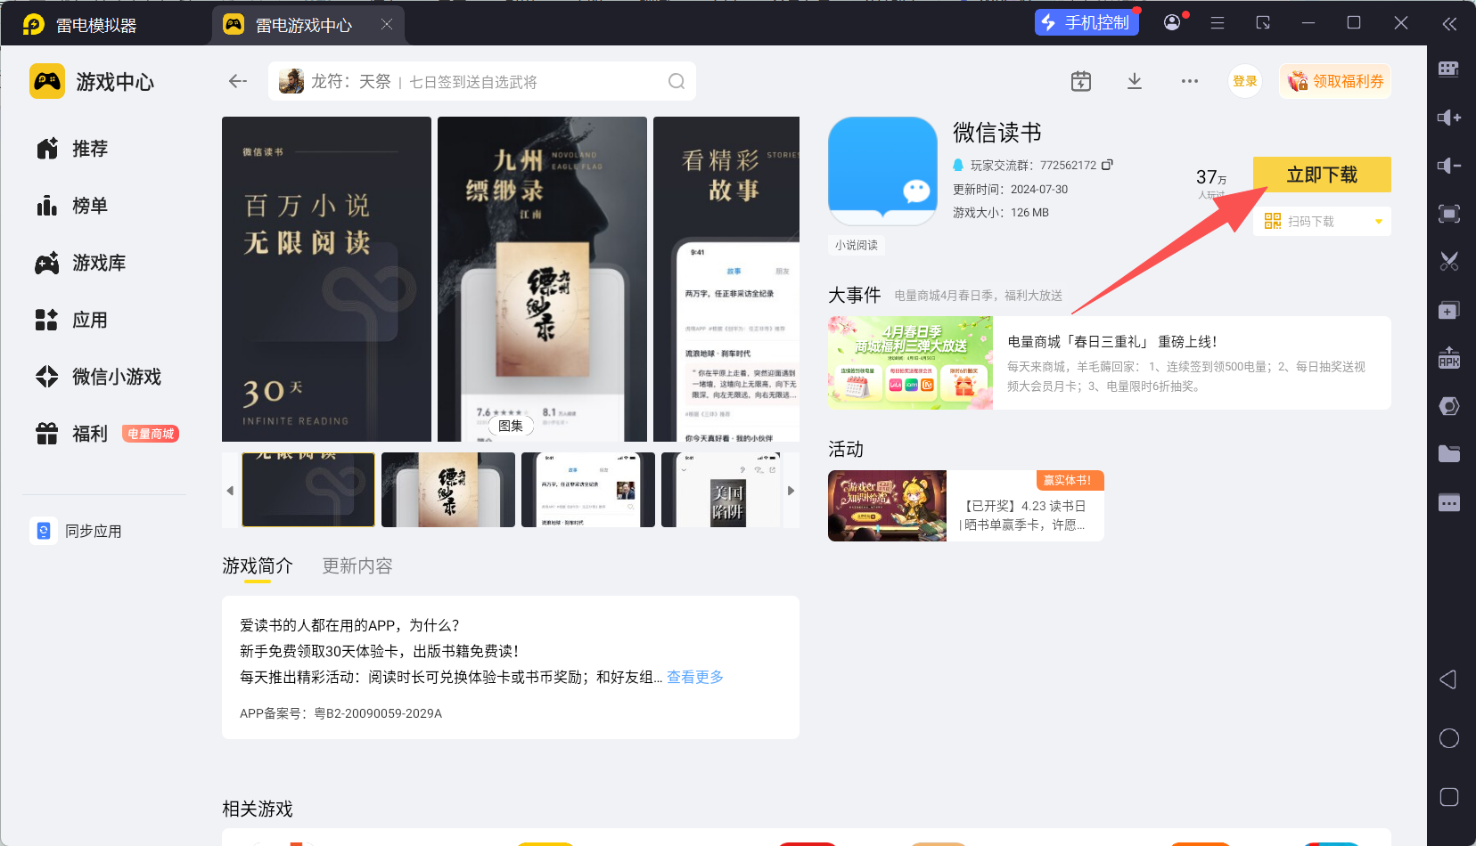The image size is (1476, 846).
Task: Collapse the right toolbar with double chevron
Action: pos(1449,24)
